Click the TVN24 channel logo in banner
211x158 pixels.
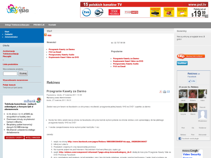[99, 12]
